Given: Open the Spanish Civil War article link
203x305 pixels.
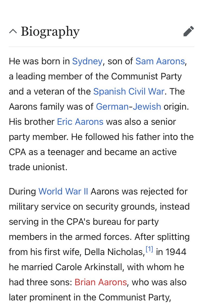Looking at the screenshot, I should click(129, 92).
